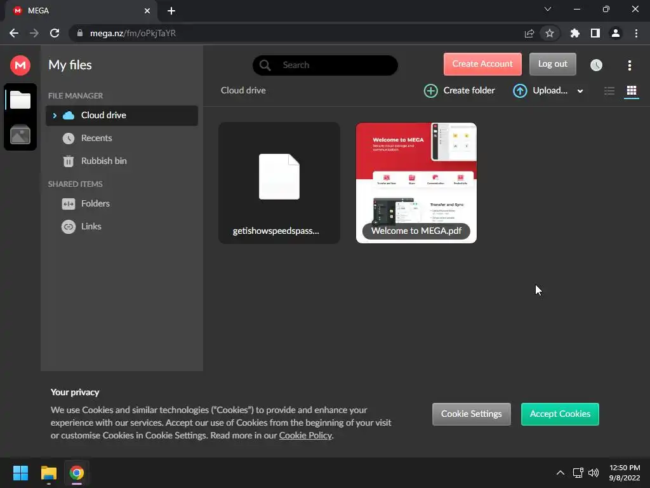Go forward in browser
The width and height of the screenshot is (650, 488).
[x=34, y=33]
